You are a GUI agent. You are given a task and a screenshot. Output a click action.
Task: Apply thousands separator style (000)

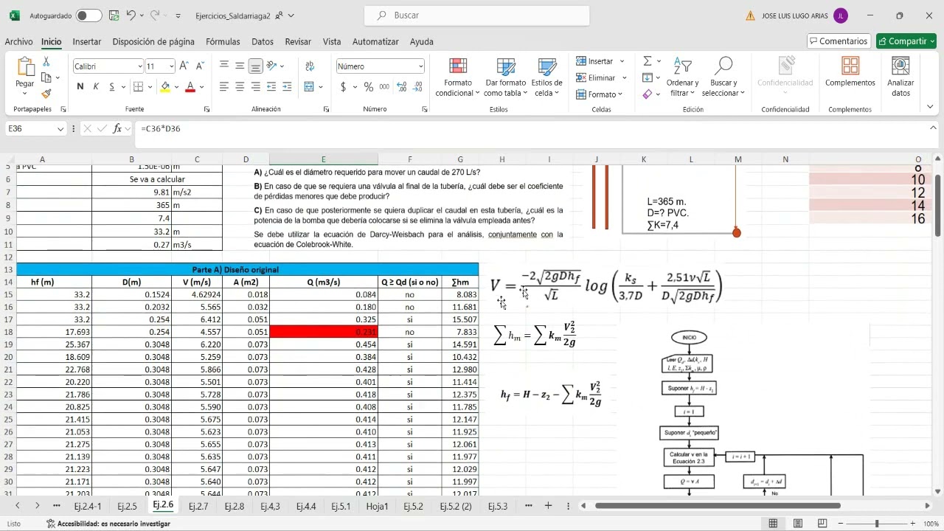click(384, 87)
